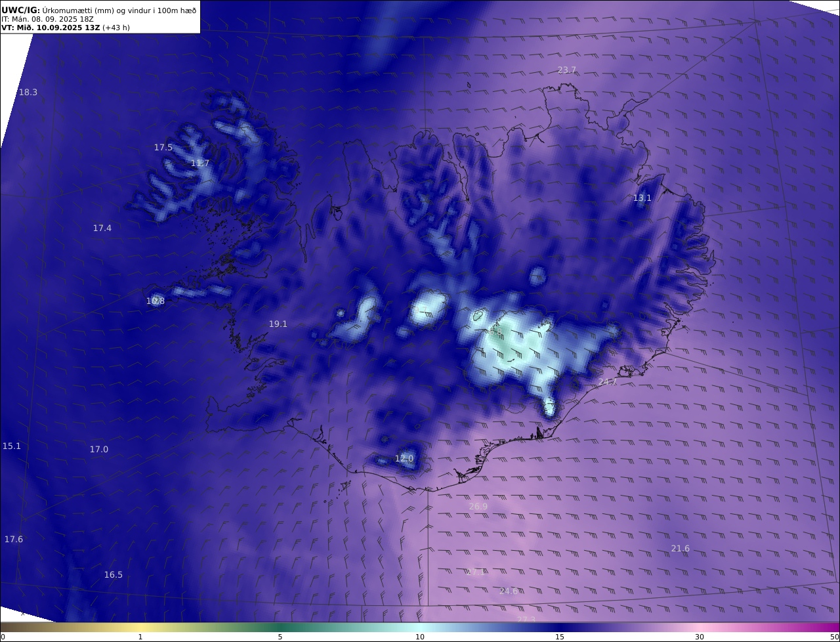Select the '17.6' value in the lower left
The image size is (840, 642).
click(14, 540)
